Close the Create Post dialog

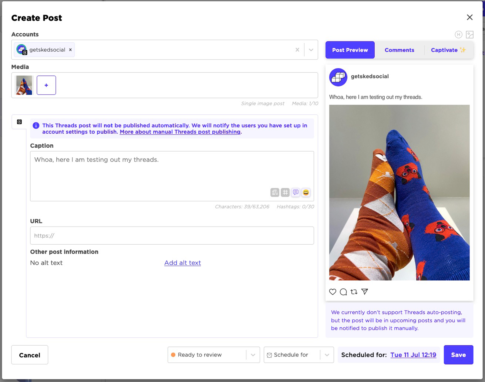click(470, 17)
